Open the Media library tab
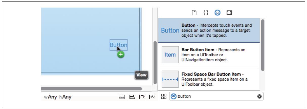 [229, 12]
